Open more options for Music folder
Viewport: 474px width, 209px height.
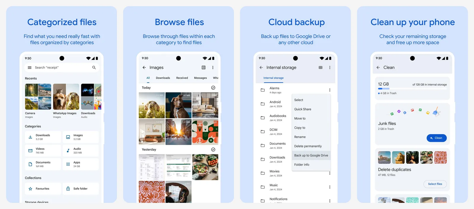pyautogui.click(x=330, y=187)
